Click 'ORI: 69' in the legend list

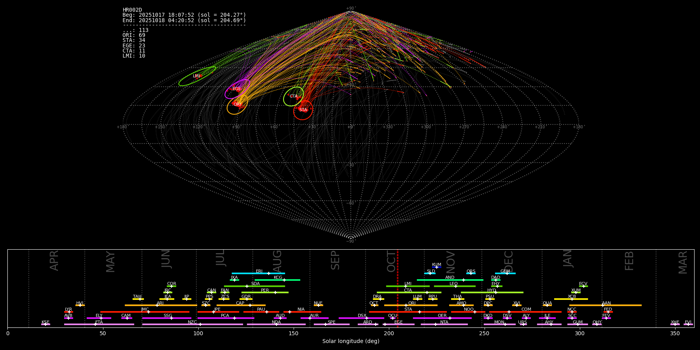coord(134,35)
